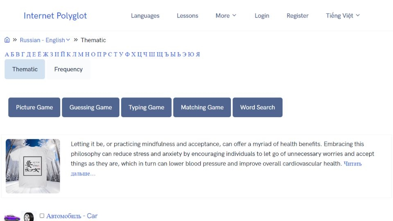
Task: Open the Автомобиль - Car lesson link
Action: pyautogui.click(x=72, y=216)
